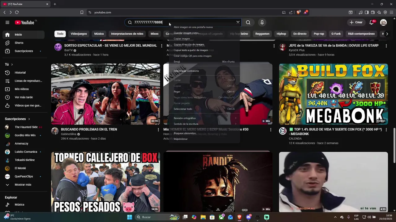Open Windows Start menu
The image size is (396, 222).
130,217
